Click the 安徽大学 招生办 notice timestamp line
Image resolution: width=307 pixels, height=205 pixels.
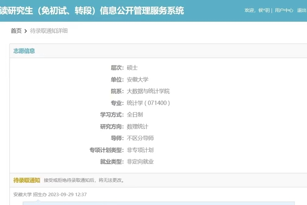[x=50, y=195]
